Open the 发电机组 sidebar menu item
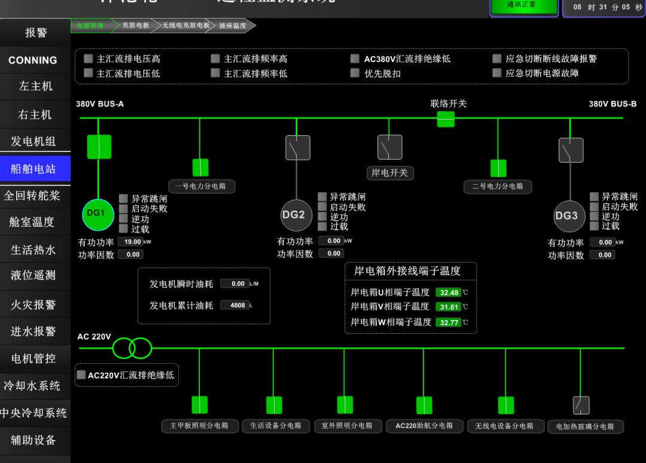646x463 pixels. [x=35, y=141]
